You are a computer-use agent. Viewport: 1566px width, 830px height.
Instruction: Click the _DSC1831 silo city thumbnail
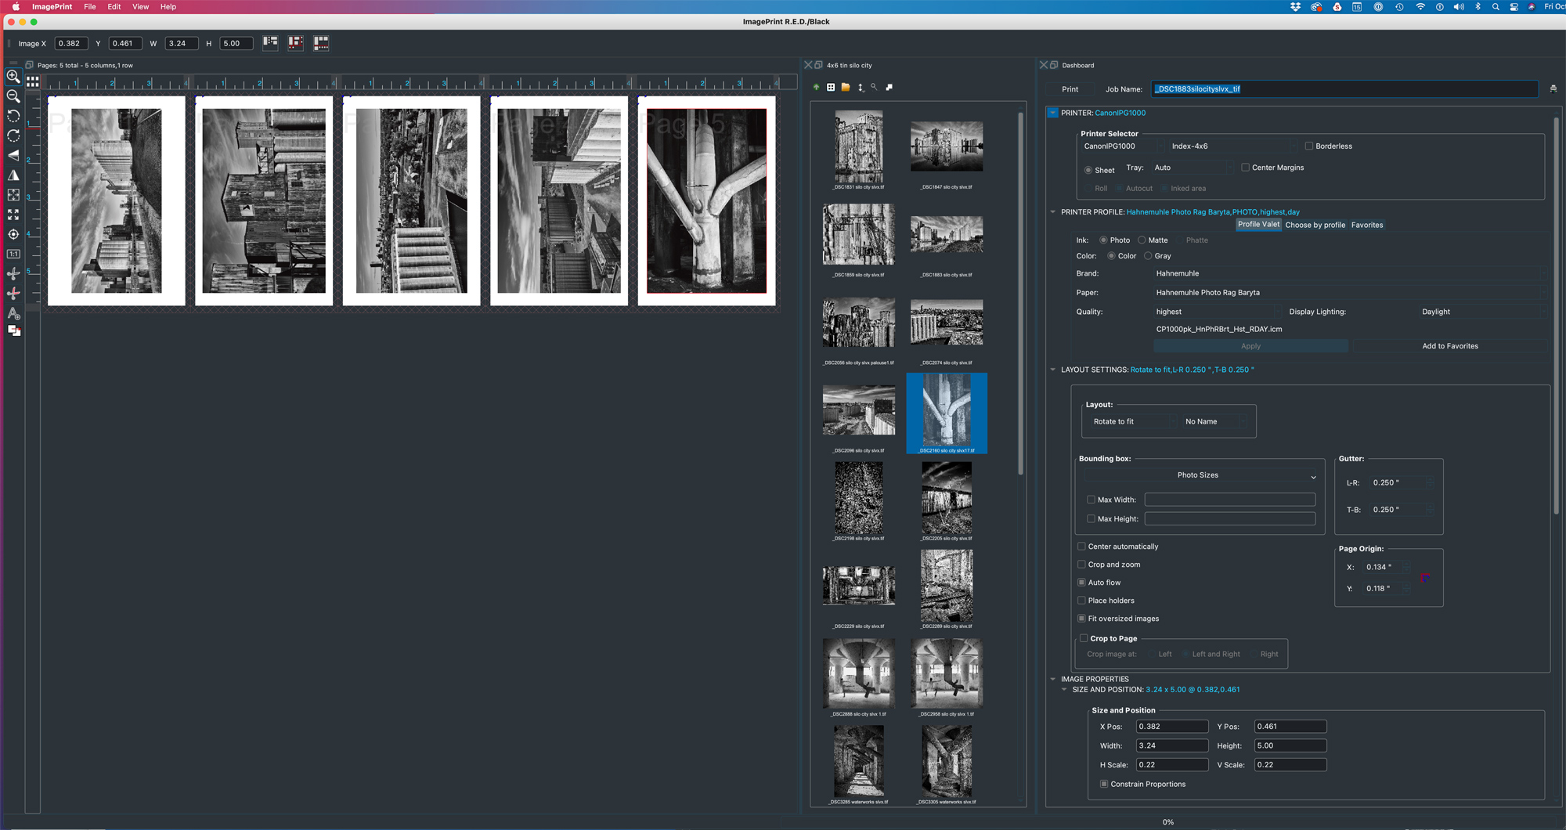pos(858,147)
